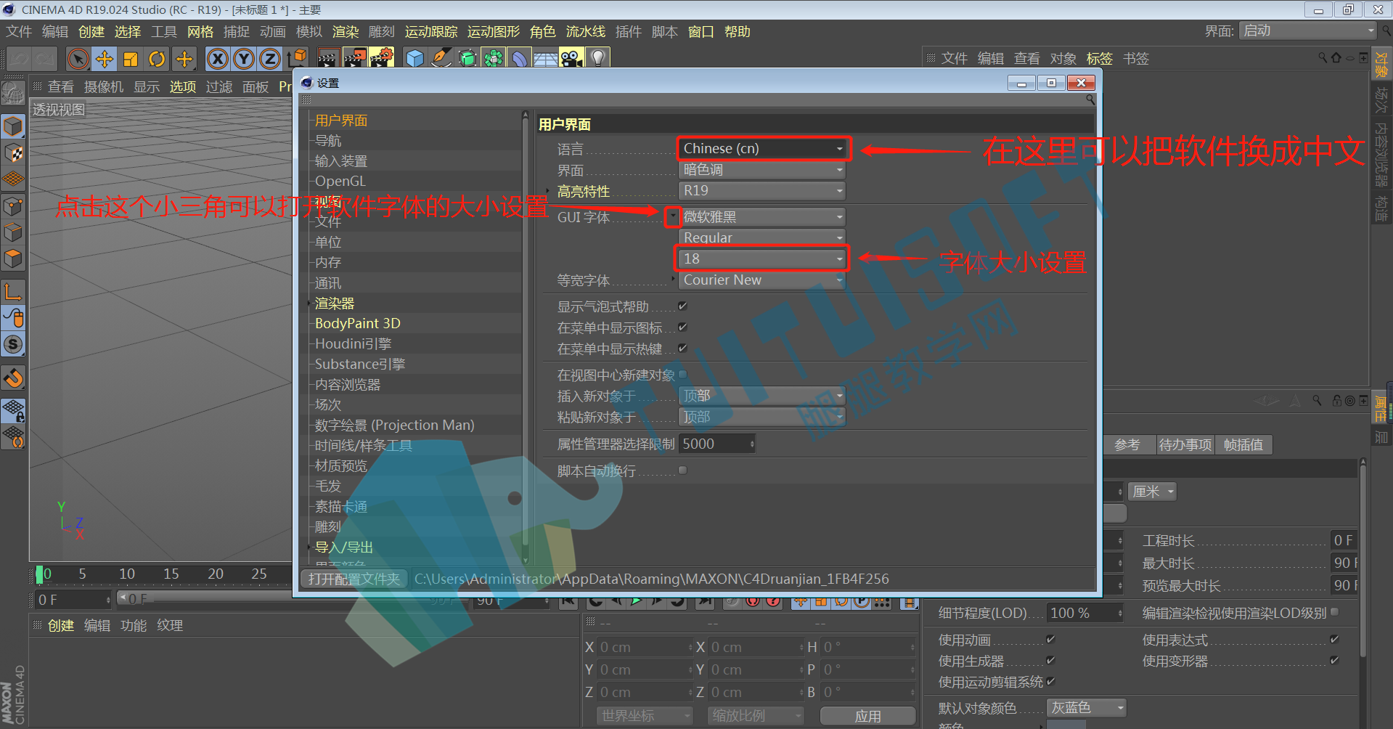
Task: Open the 渲染 menu in menu bar
Action: click(346, 32)
